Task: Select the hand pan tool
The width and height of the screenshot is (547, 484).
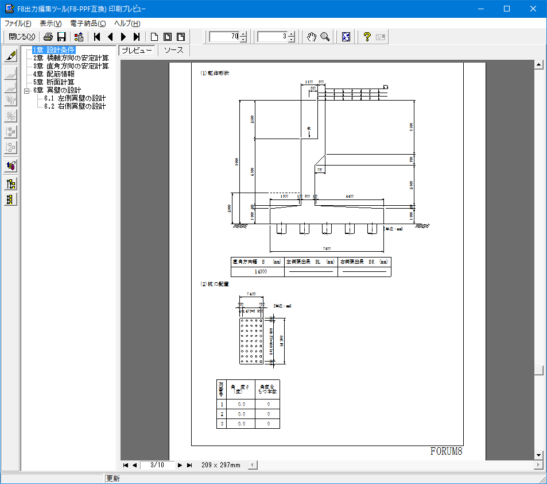Action: (312, 37)
